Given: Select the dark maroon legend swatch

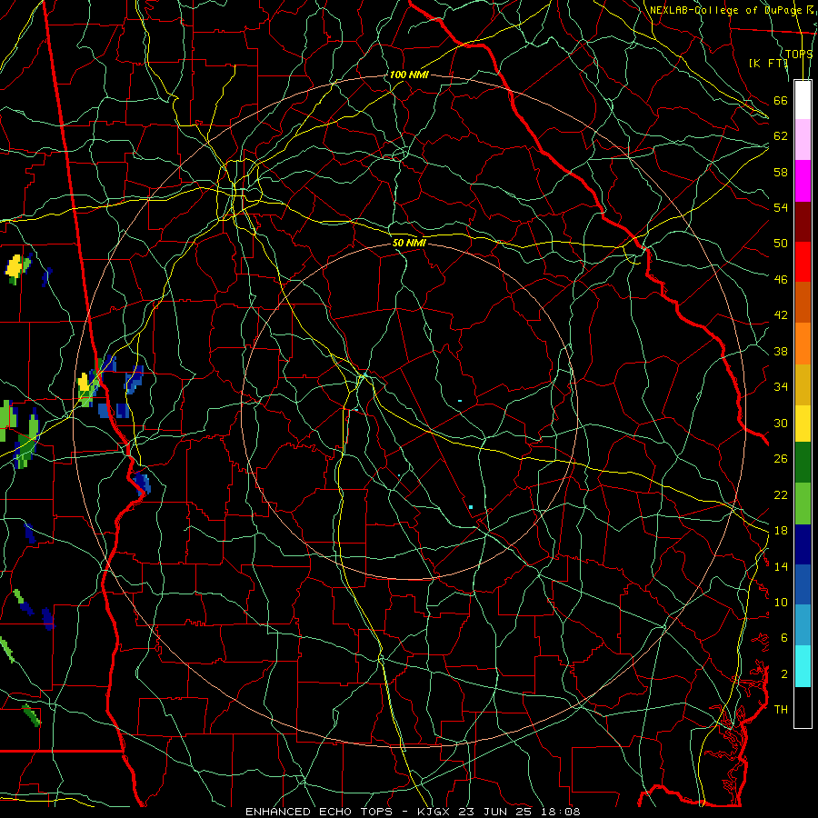Looking at the screenshot, I should [803, 221].
